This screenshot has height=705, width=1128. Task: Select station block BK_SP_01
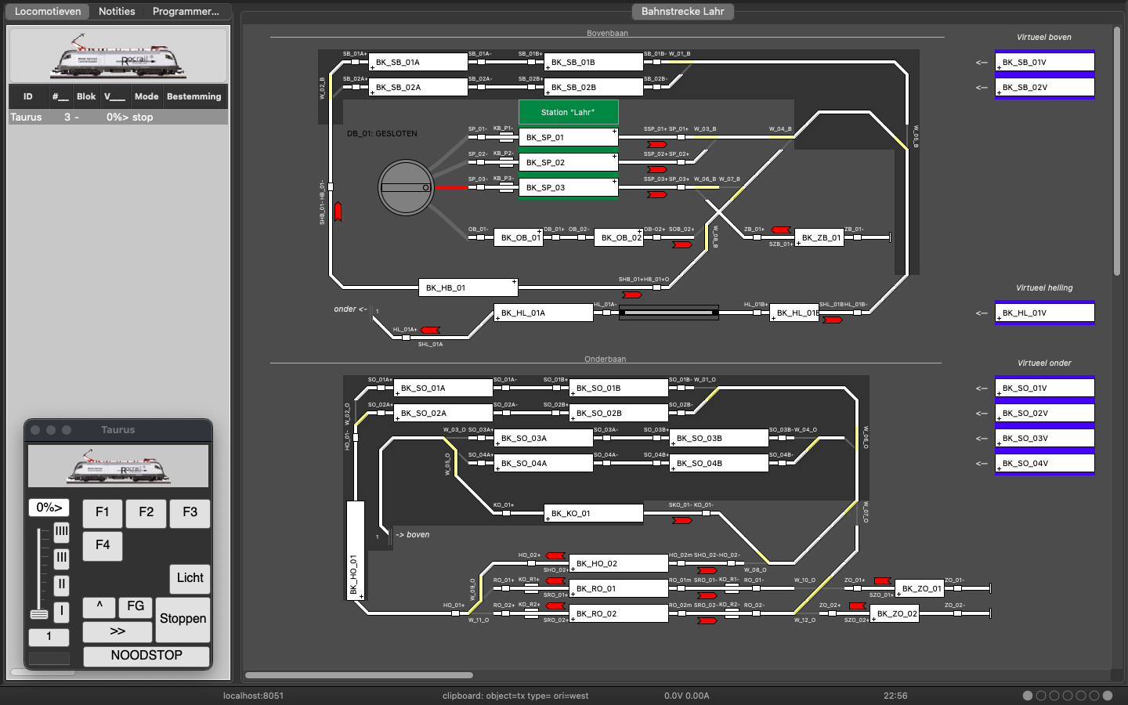click(x=569, y=138)
